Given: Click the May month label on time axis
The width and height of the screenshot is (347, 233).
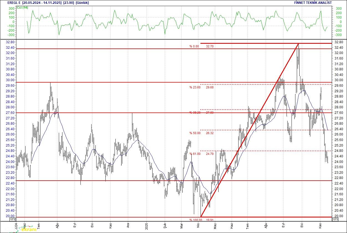Looking at the screenshot, I should tap(215, 226).
